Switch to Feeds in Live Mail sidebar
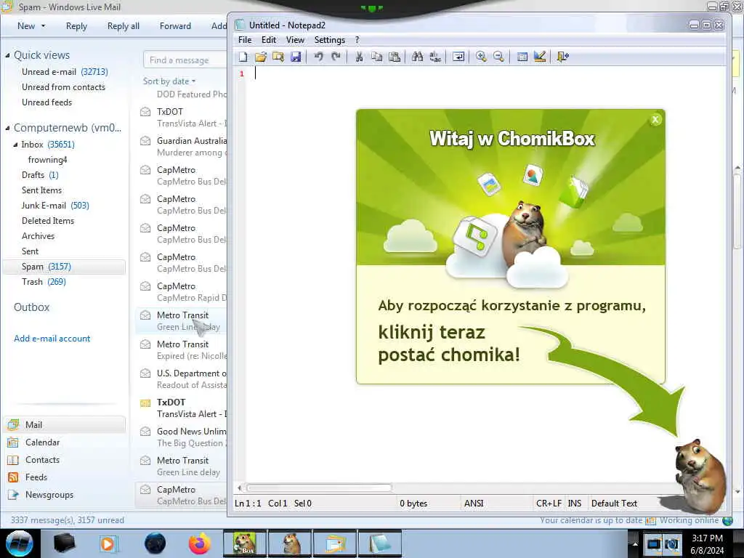 pos(36,477)
